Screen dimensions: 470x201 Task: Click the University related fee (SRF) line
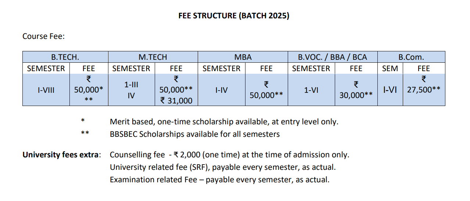click(223, 167)
